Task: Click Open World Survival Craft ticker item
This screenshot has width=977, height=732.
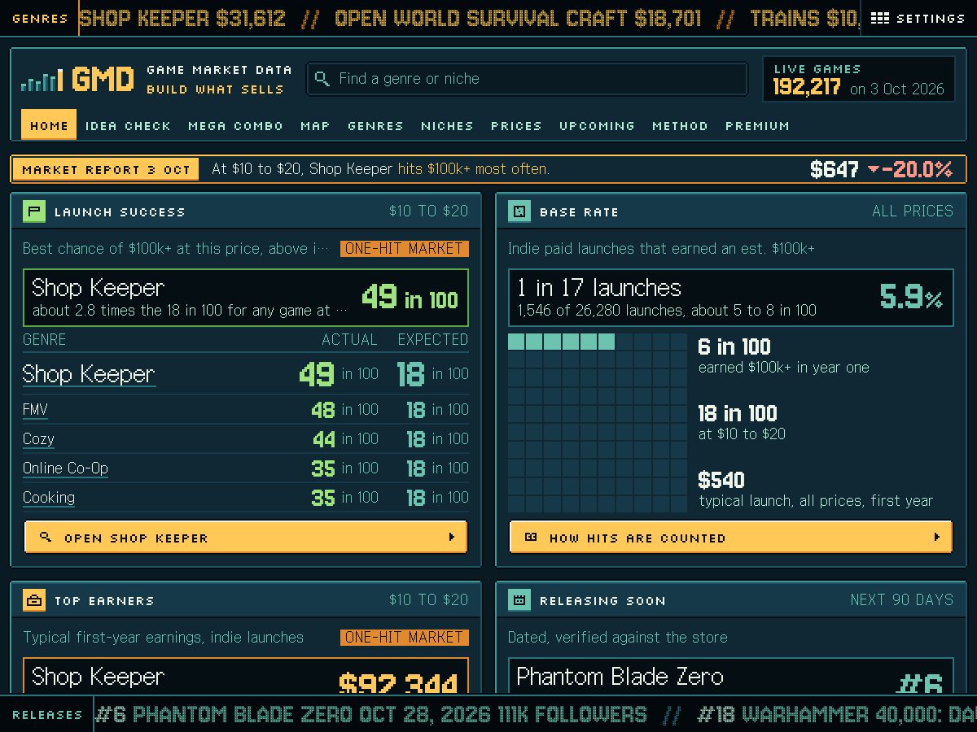Action: tap(518, 18)
